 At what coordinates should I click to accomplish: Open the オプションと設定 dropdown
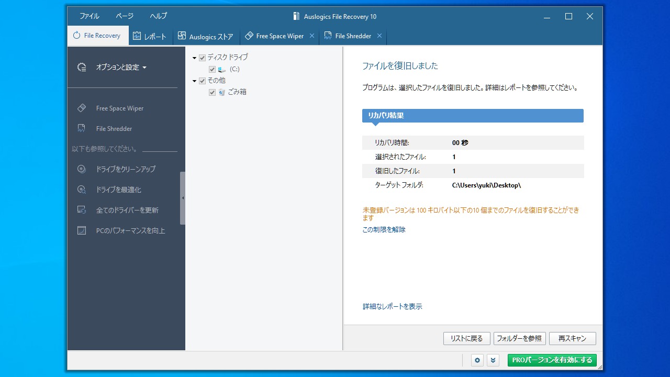121,67
